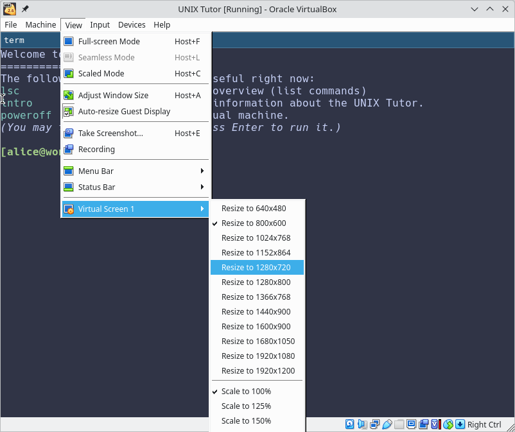Click the Right Ctrl host key label
Viewport: 515px width, 432px height.
coord(484,424)
